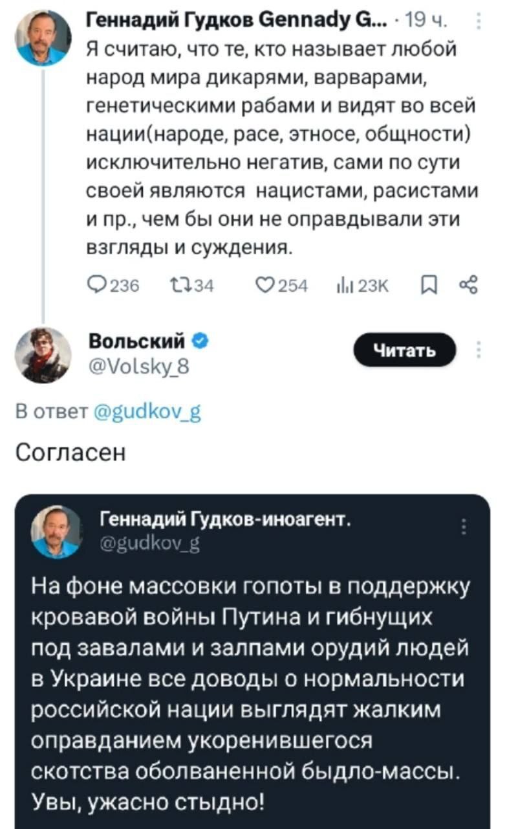Viewport: 507px width, 829px height.
Task: Click Gudkov's avatar in top tweet
Action: pos(43,38)
